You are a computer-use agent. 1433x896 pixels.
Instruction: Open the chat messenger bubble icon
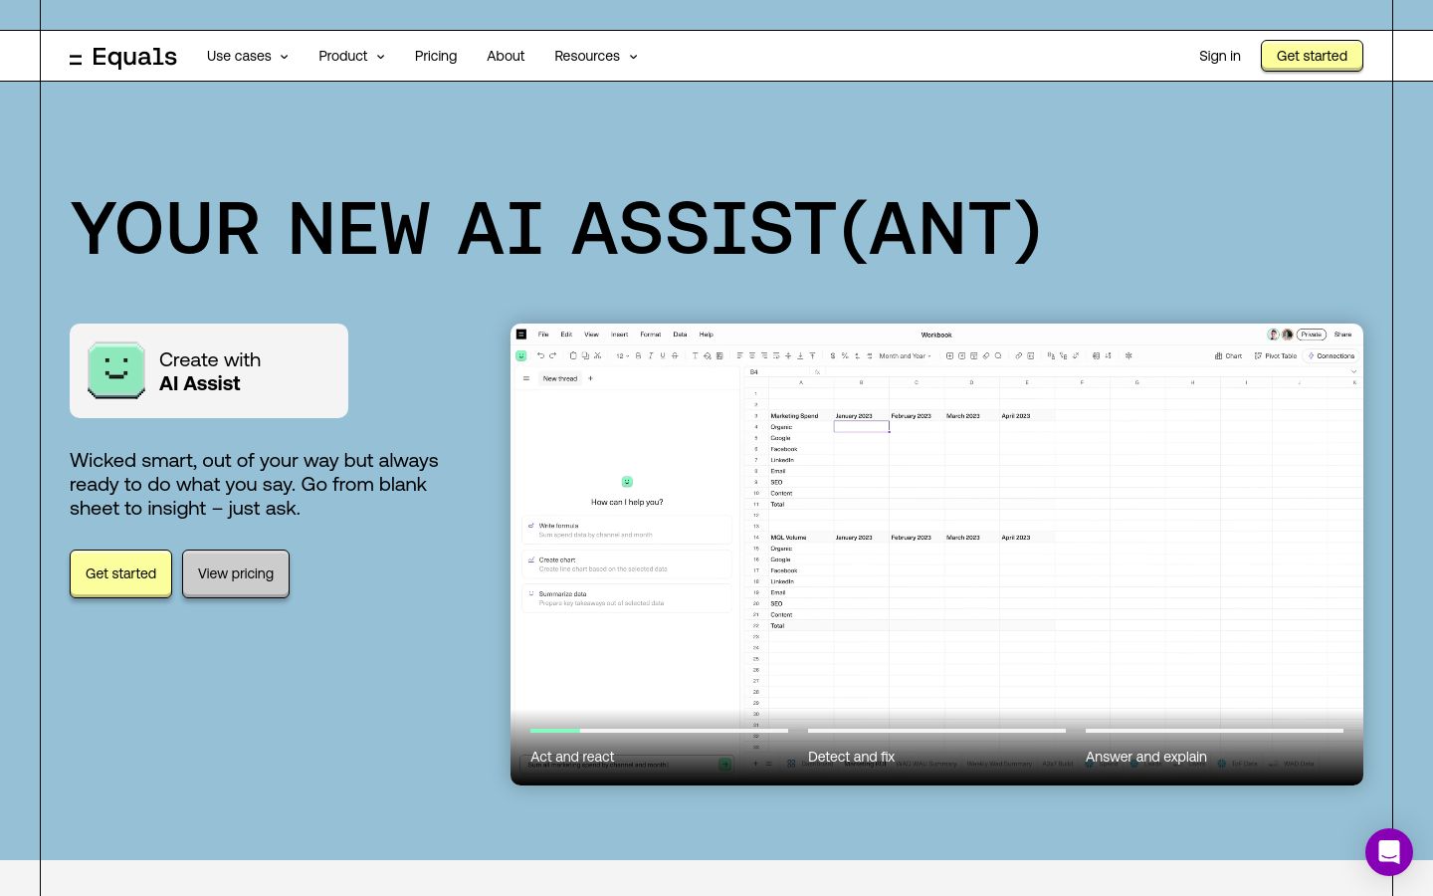1389,852
